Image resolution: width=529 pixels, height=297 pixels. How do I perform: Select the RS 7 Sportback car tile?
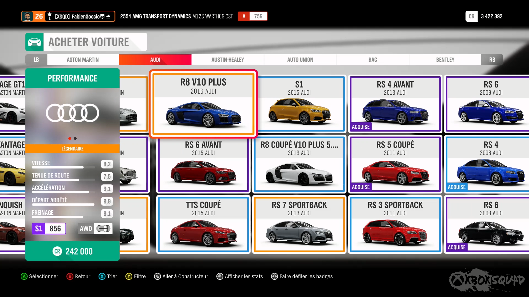coord(299,224)
